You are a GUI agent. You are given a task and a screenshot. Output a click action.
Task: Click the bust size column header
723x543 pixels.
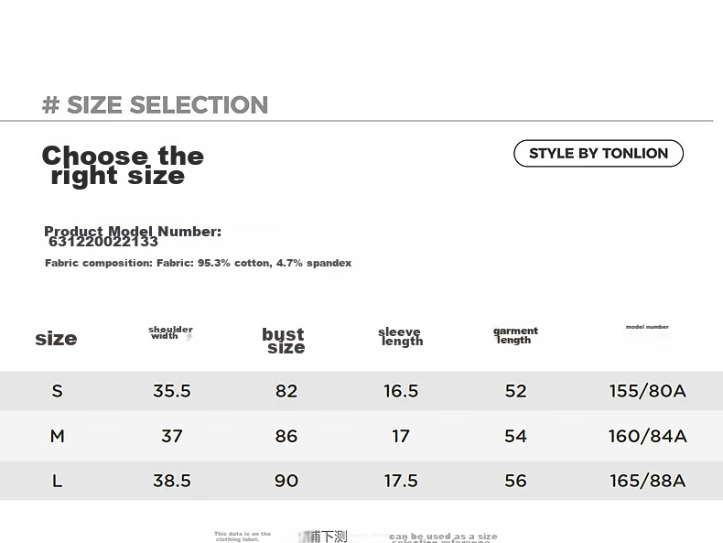tap(284, 341)
